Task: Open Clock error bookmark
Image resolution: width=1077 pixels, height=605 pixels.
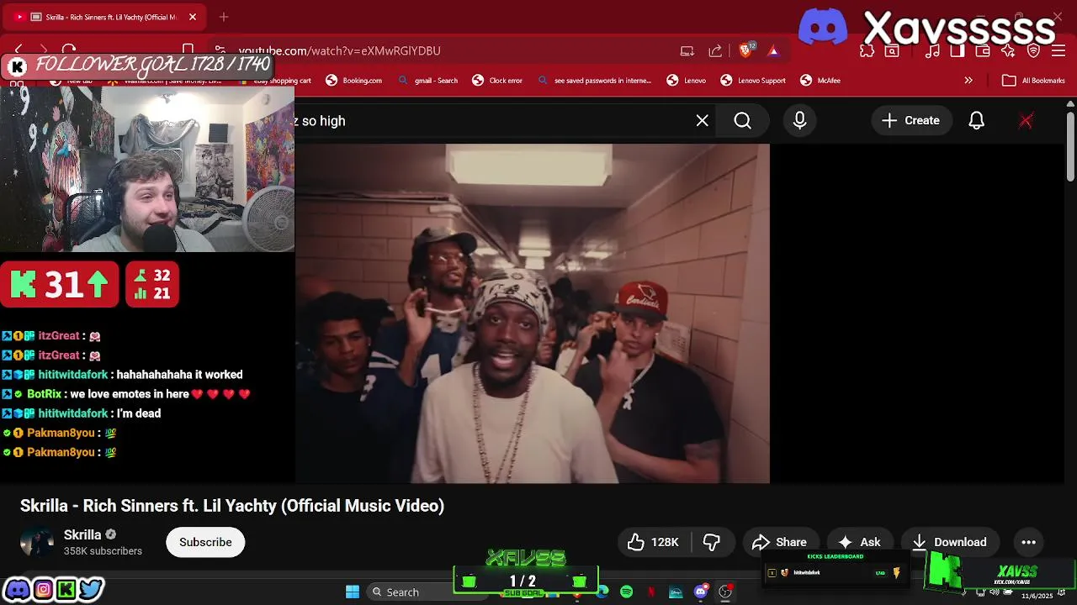Action: 497,81
